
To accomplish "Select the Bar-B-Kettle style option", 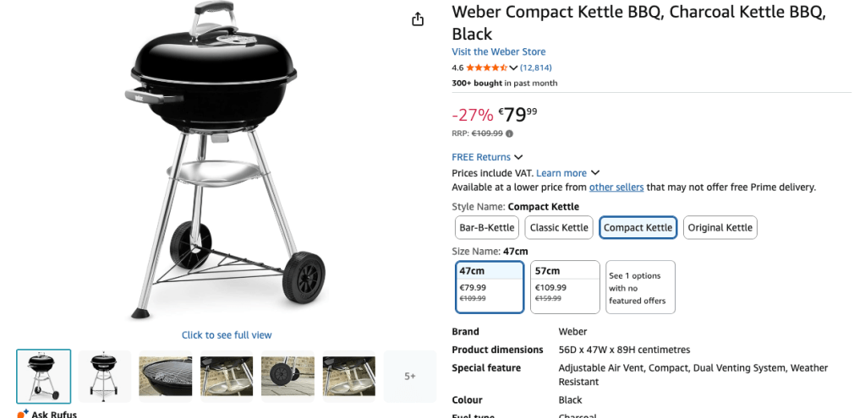I will (486, 227).
